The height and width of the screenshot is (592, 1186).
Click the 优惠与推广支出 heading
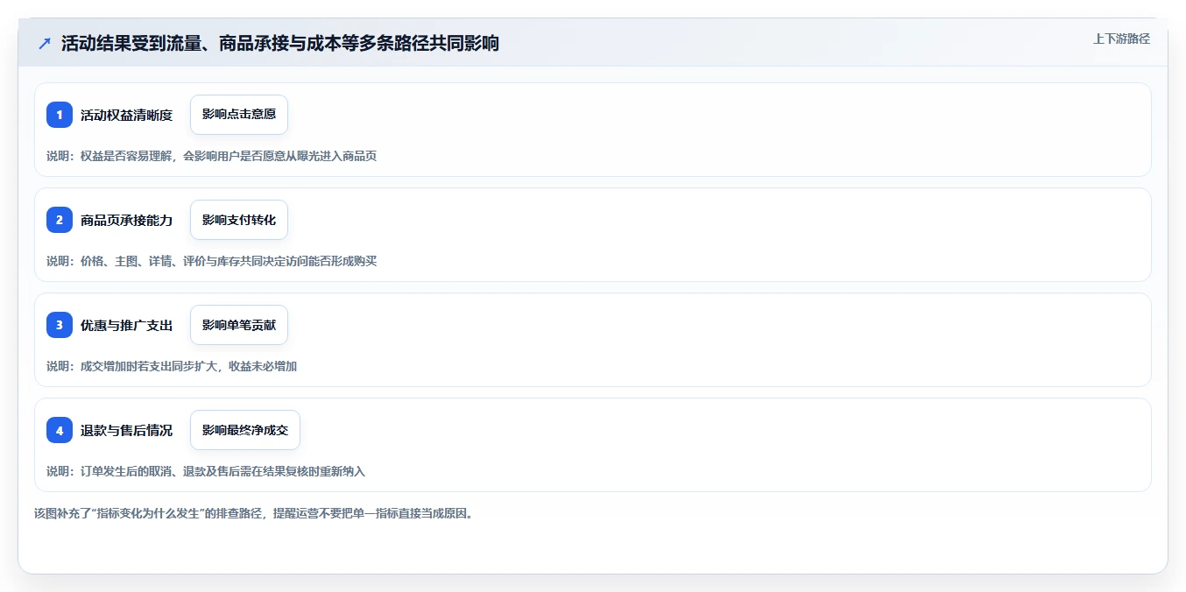click(127, 325)
